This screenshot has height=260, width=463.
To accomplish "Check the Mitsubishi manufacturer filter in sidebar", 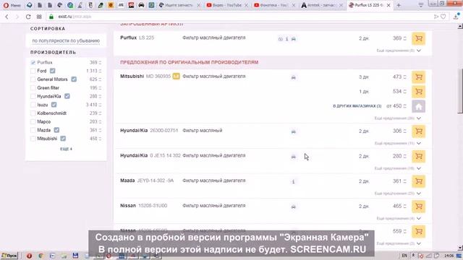I will pos(33,139).
